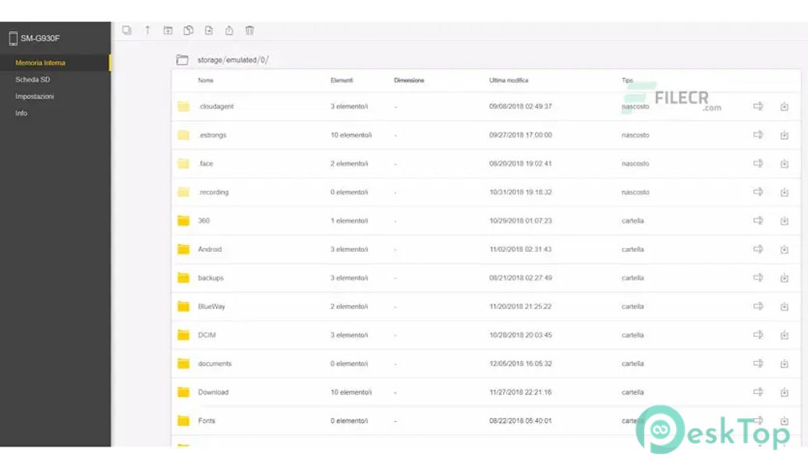Click move icon on .estrongs row
Screen dimensions: 808x468
(x=758, y=134)
